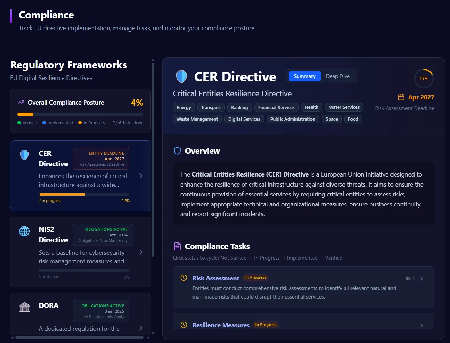
Task: Open the Resilience Measures task title
Action: click(x=221, y=325)
